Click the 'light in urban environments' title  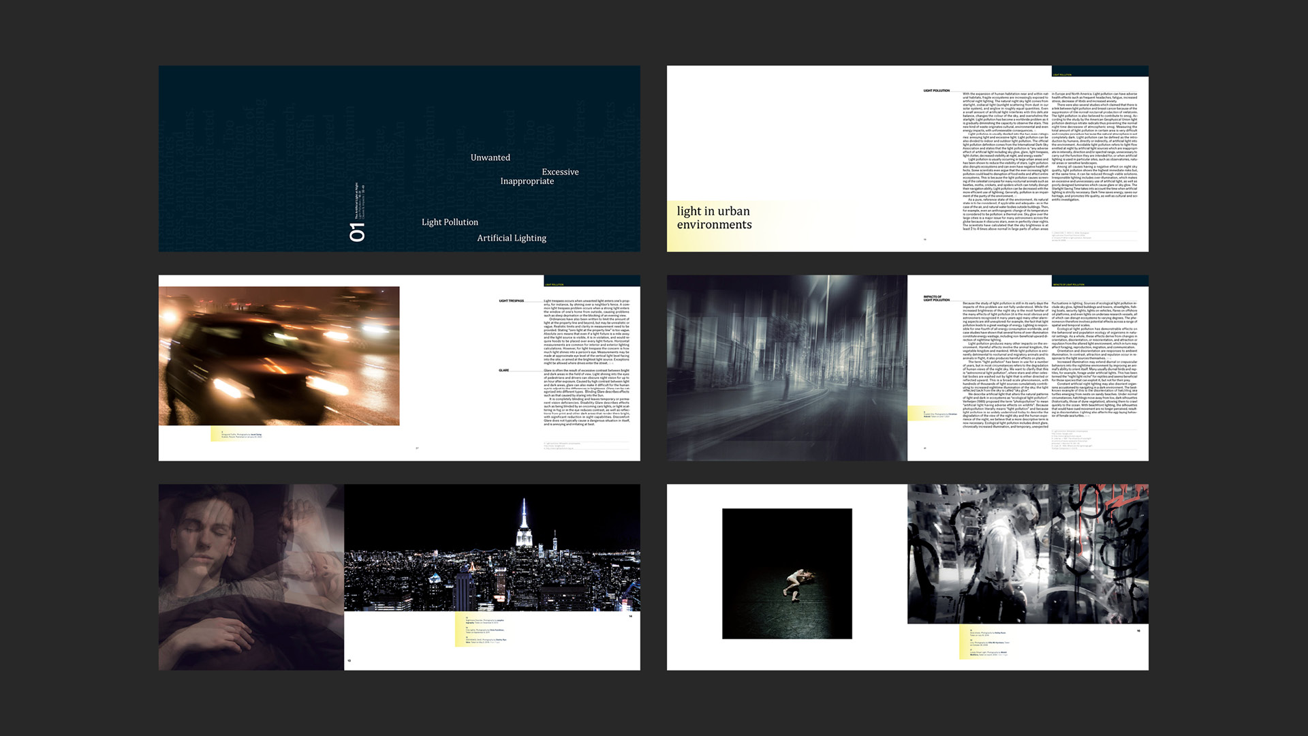713,218
